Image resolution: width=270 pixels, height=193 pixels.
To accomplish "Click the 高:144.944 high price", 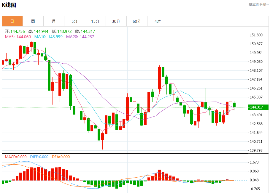I will [38, 31].
